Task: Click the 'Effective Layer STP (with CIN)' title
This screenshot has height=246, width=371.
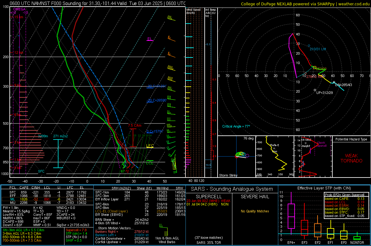Action: pos(324,188)
